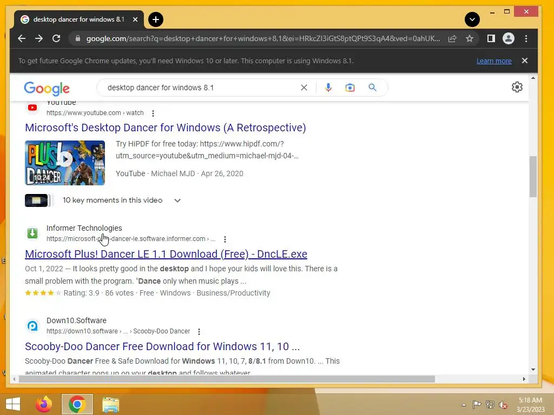Open a new tab with the plus button

click(156, 19)
